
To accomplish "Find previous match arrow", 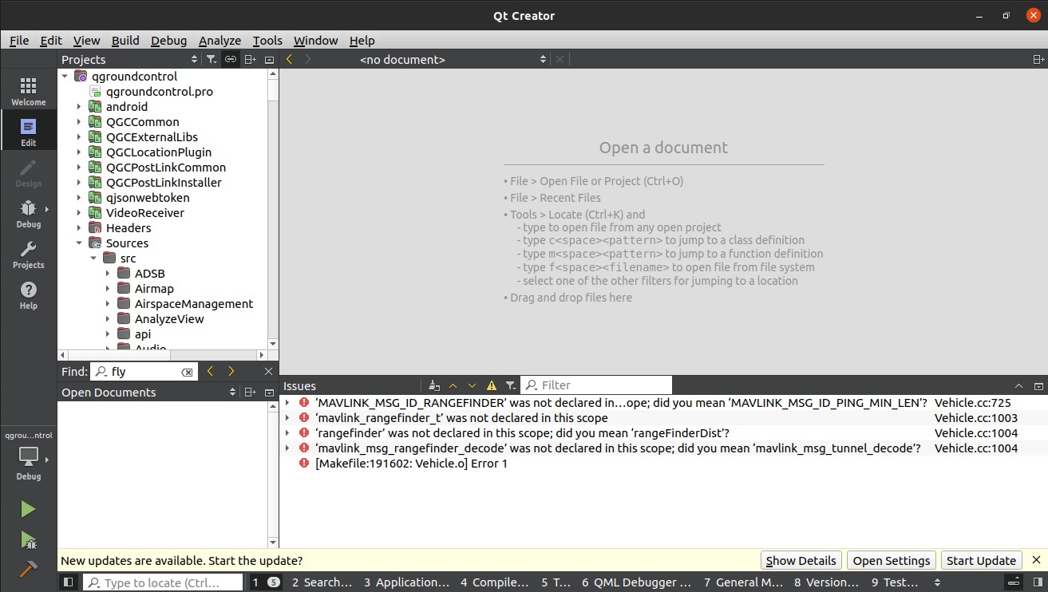I will pyautogui.click(x=210, y=371).
